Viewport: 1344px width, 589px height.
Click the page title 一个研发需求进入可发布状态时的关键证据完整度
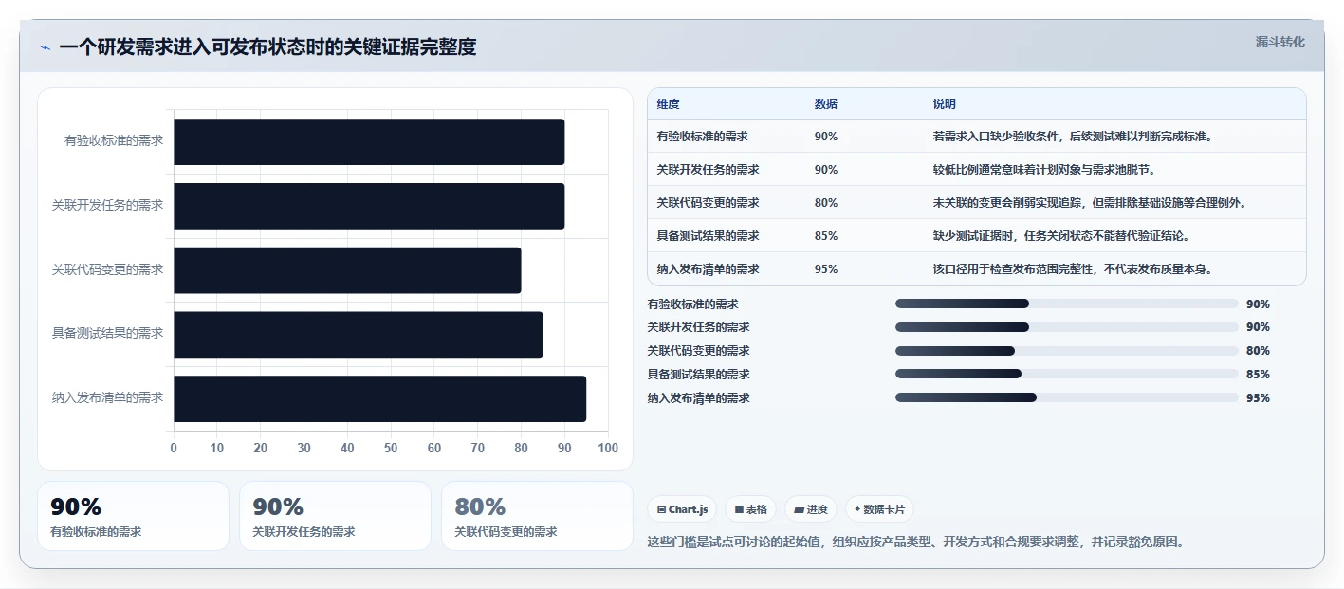tap(267, 47)
